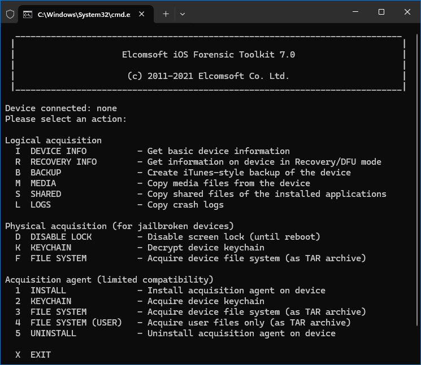The height and width of the screenshot is (365, 421).
Task: Click 'Copy shared files of the installed applications'
Action: point(267,194)
